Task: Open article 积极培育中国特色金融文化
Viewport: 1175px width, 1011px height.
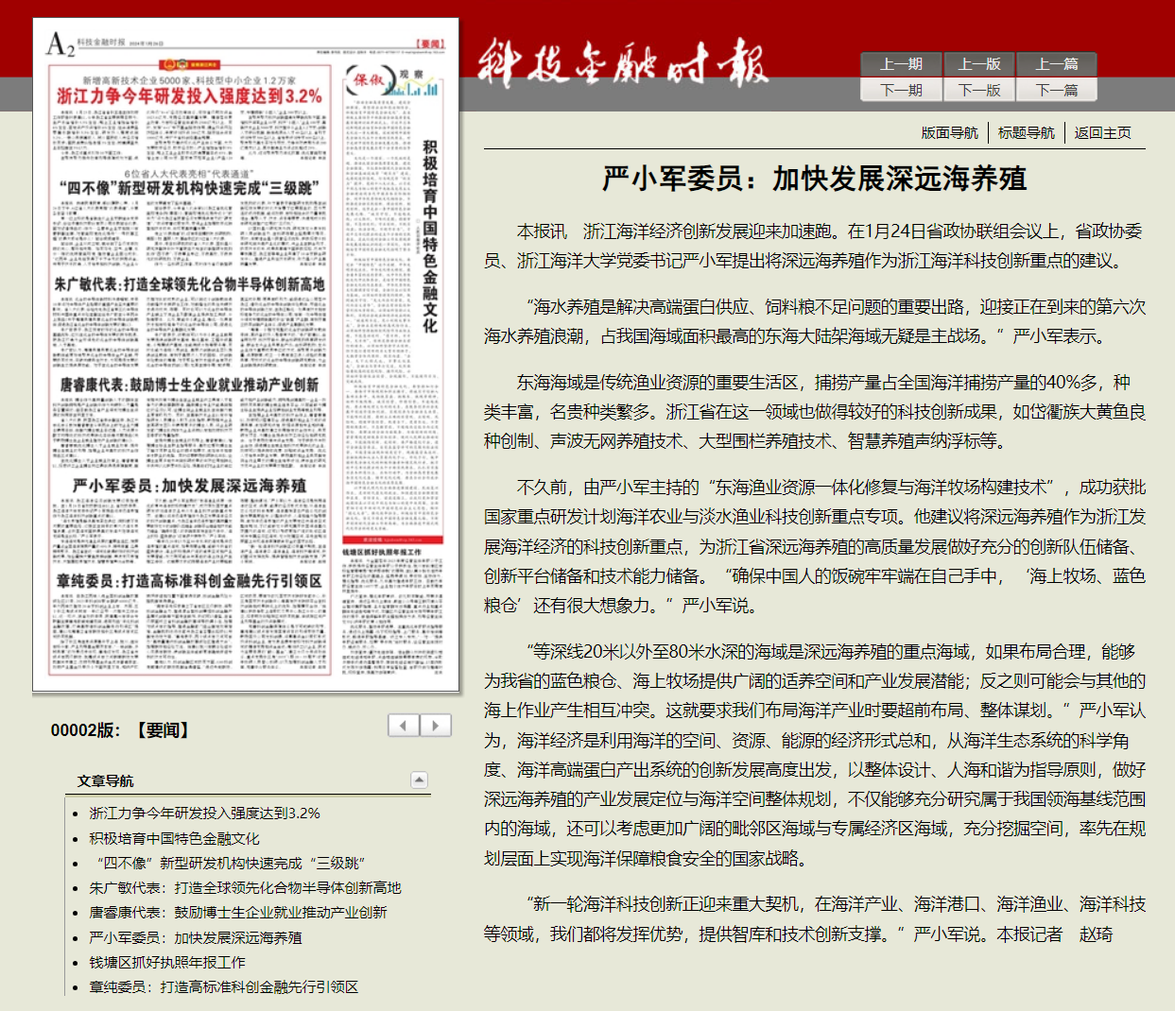Action: pyautogui.click(x=174, y=838)
